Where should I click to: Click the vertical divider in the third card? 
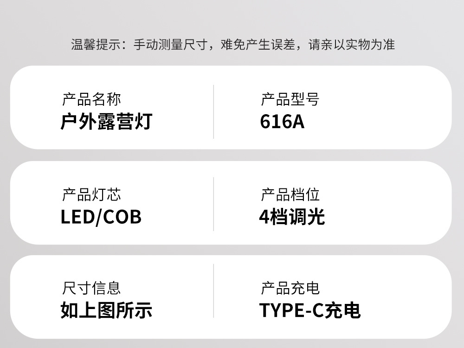tap(213, 291)
